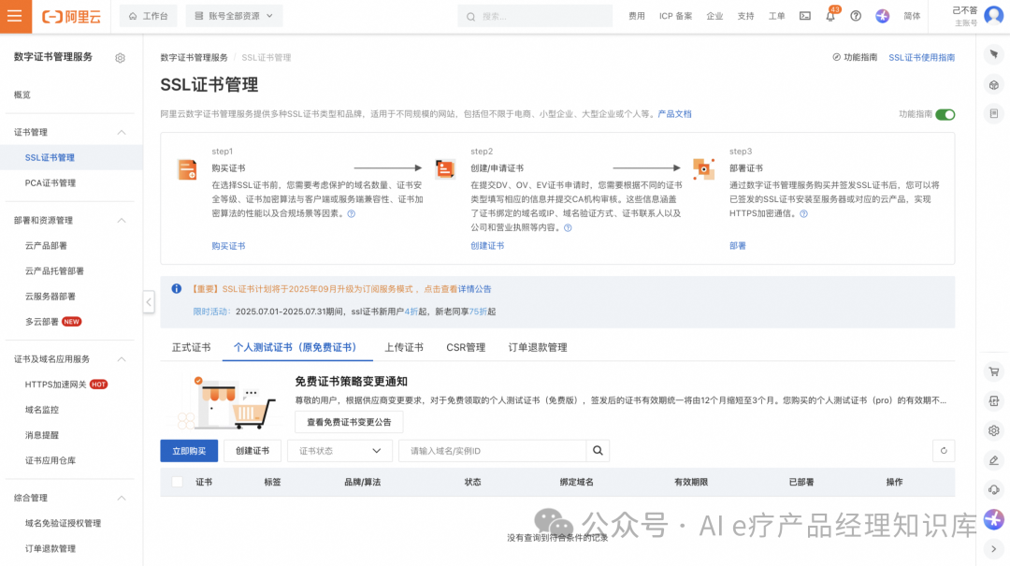Collapse the 部署和资源管理 sidebar group
The height and width of the screenshot is (566, 1010).
pyautogui.click(x=122, y=221)
